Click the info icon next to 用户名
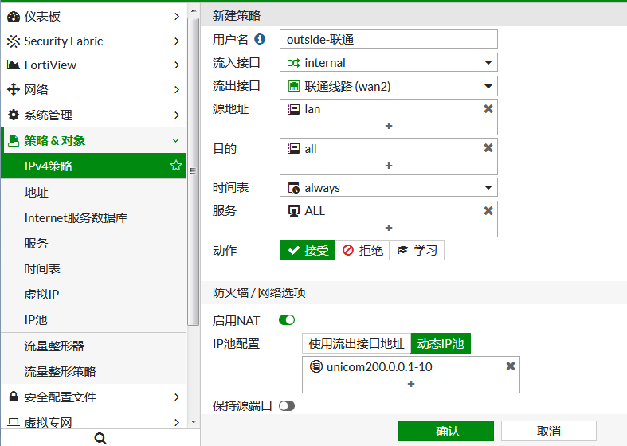627x446 pixels. tap(260, 39)
